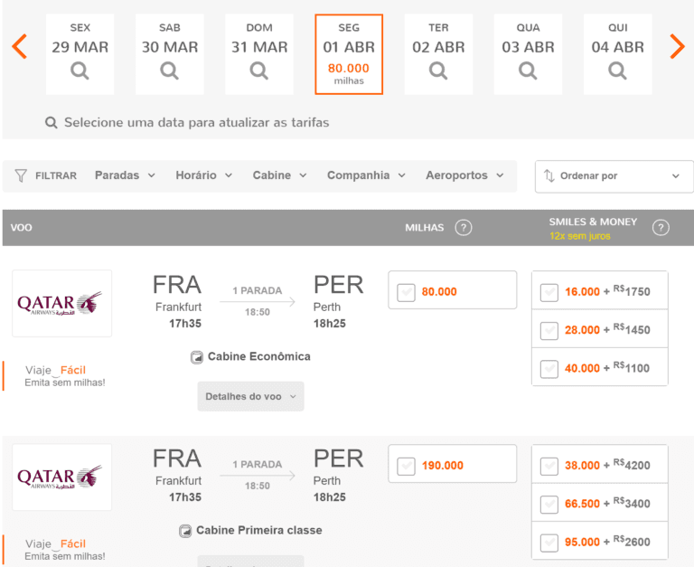Click the next dates right arrow
Image resolution: width=694 pixels, height=567 pixels.
point(677,46)
